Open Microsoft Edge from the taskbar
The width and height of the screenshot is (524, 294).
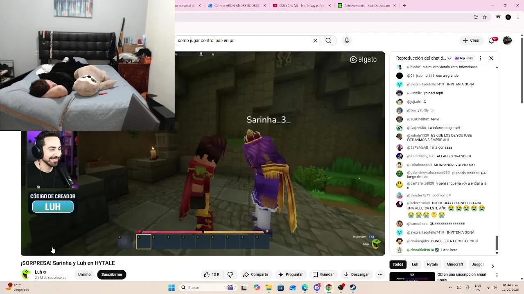305,287
